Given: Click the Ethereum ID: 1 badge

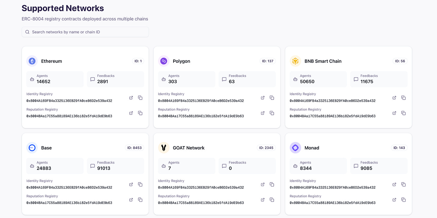Looking at the screenshot, I should click(x=138, y=61).
